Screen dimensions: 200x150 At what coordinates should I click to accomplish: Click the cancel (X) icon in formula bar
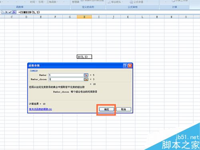6,12
